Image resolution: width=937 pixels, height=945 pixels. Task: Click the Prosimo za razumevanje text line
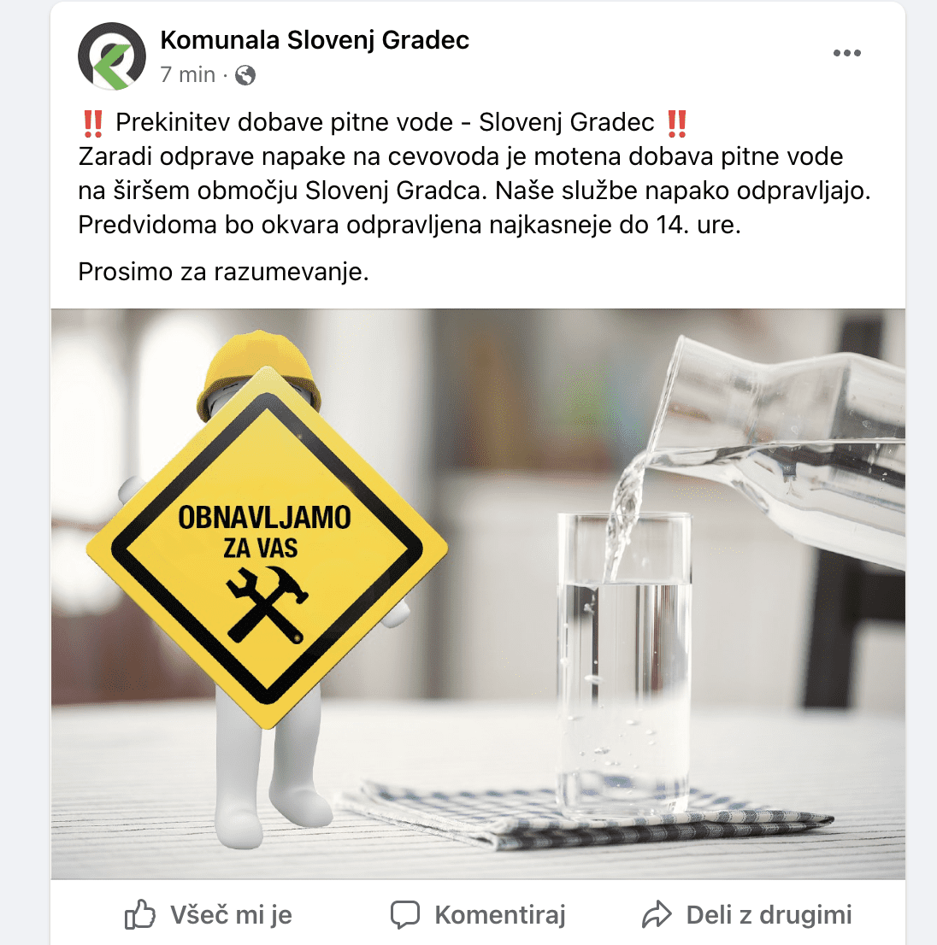click(223, 272)
